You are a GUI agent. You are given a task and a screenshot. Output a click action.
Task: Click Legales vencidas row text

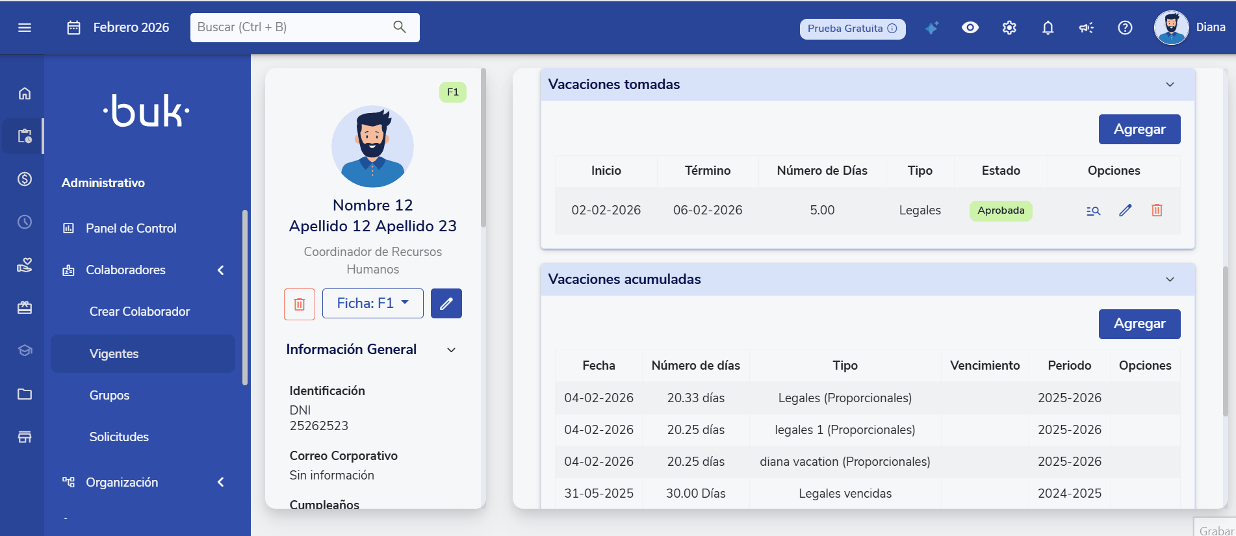pos(845,493)
